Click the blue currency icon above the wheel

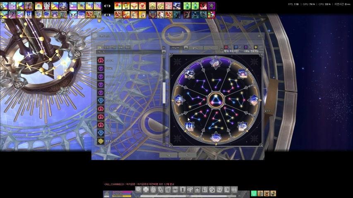coord(236,47)
